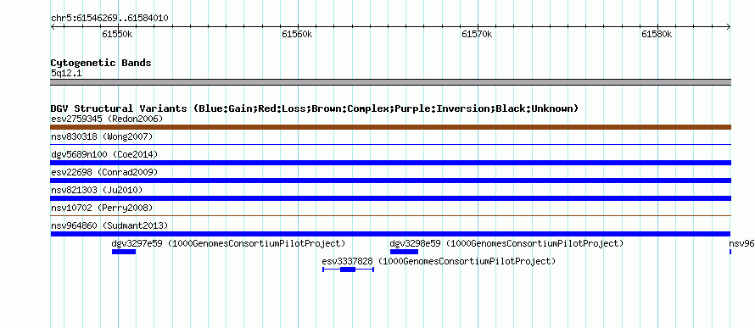The image size is (755, 328).
Task: Click the left arrowhead of the ruler
Action: (53, 27)
